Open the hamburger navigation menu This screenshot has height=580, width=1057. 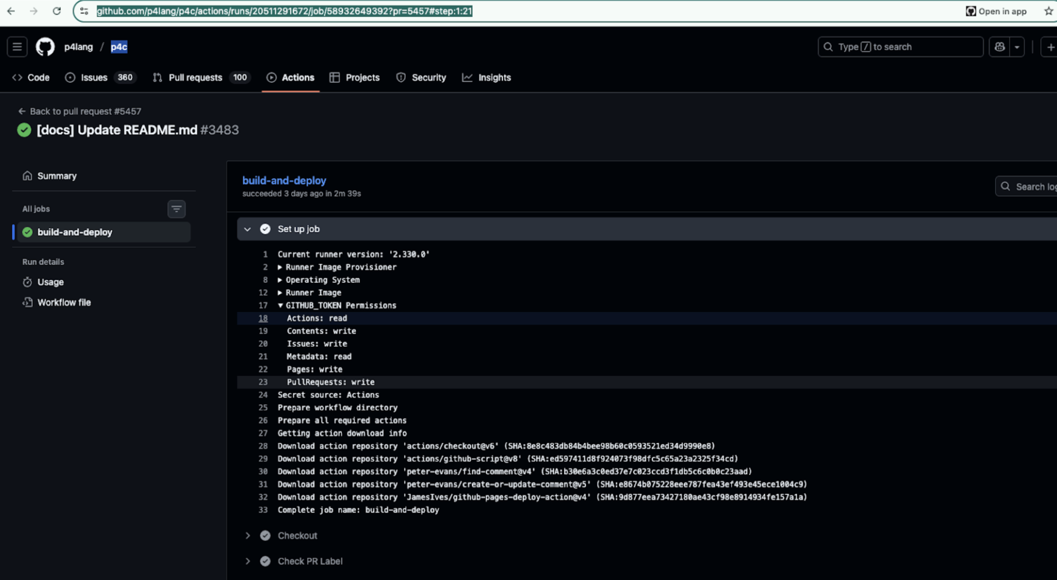[x=17, y=47]
